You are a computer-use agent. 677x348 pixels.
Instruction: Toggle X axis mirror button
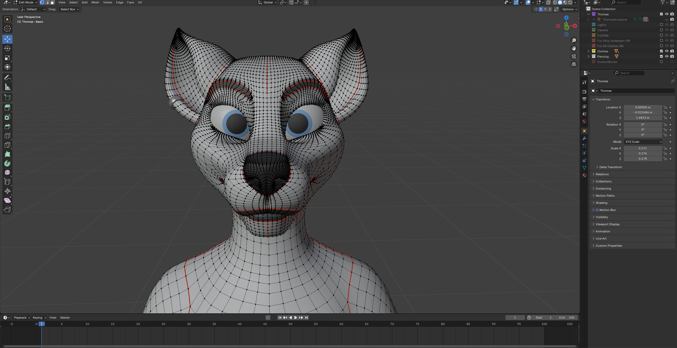540,9
